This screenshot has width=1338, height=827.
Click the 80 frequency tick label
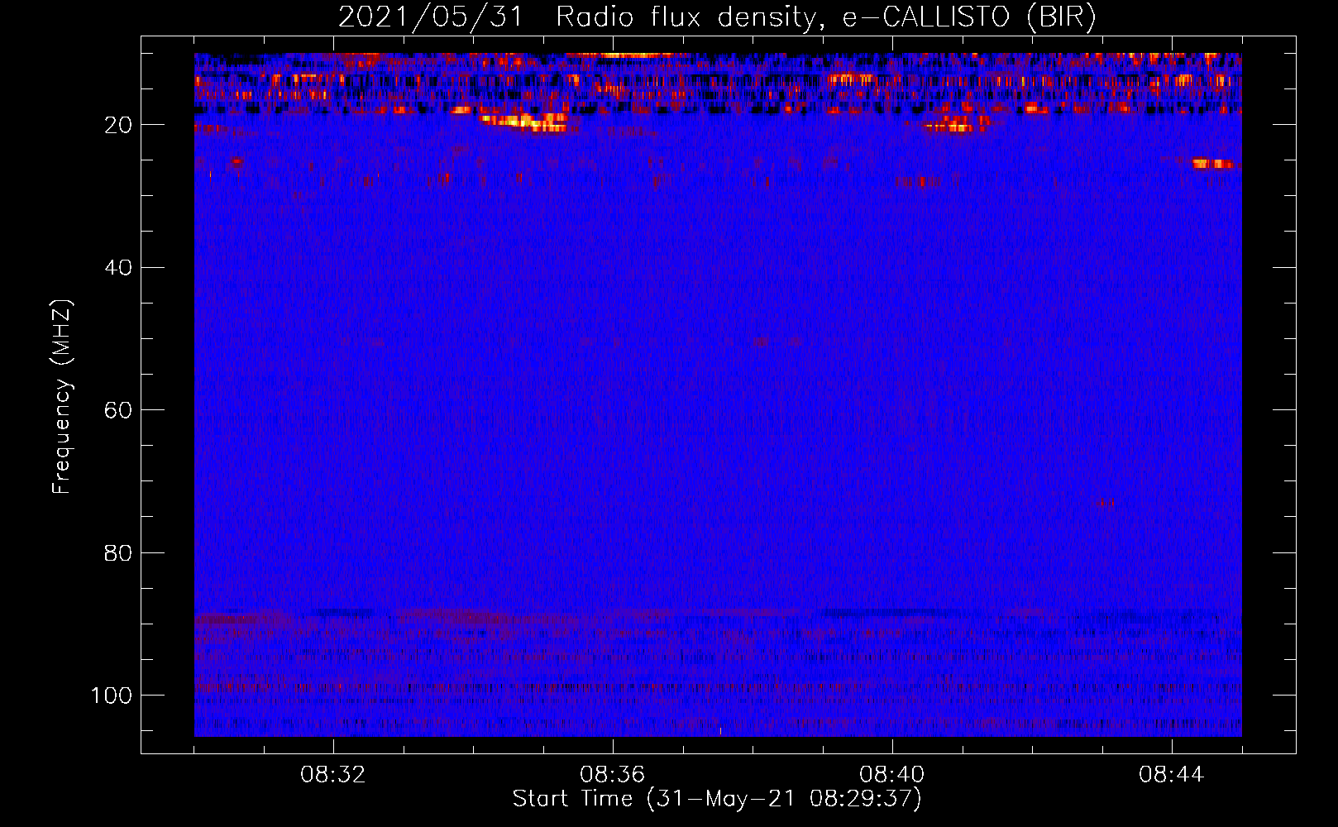pyautogui.click(x=119, y=552)
